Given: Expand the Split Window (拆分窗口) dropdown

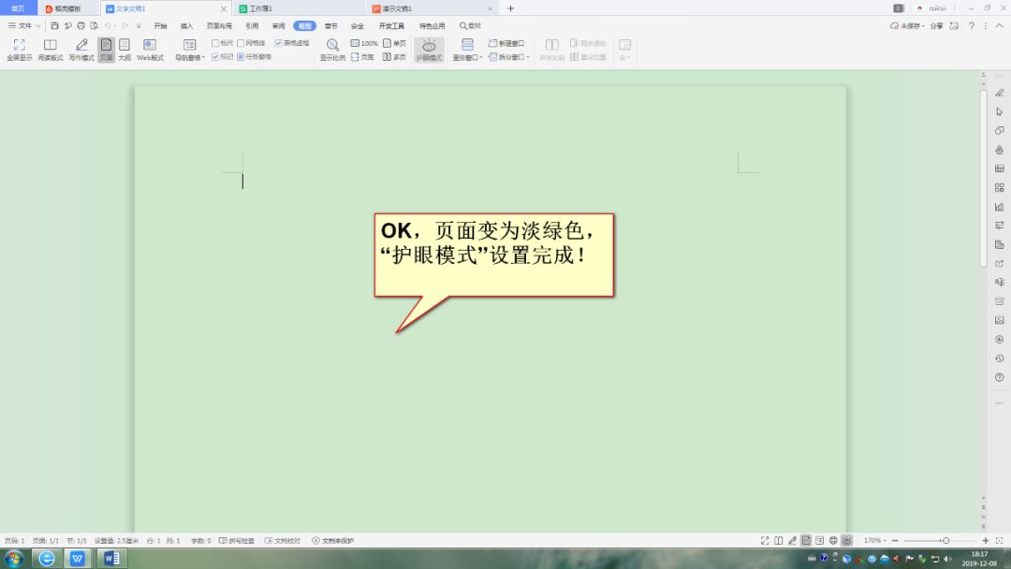Looking at the screenshot, I should [509, 57].
